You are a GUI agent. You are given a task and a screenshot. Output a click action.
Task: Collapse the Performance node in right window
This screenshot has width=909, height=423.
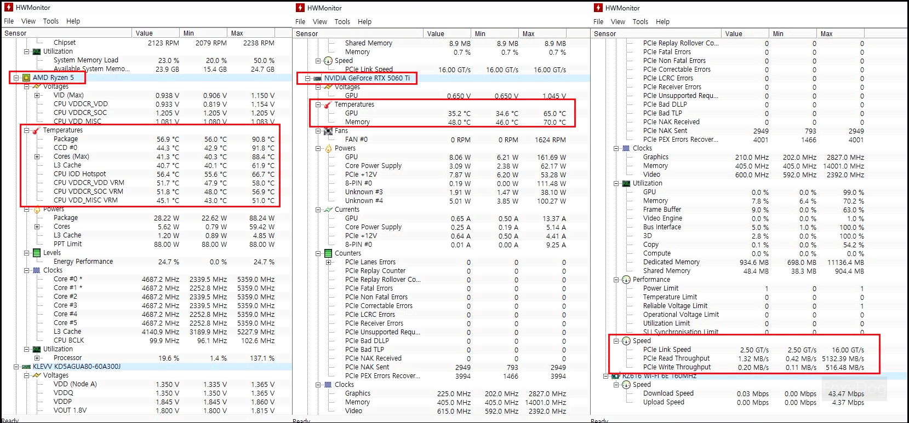tap(616, 280)
